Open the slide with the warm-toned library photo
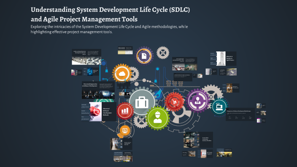The width and height of the screenshot is (297, 167). coord(231,88)
